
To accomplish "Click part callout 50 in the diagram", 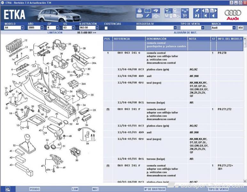I will point(77,160).
